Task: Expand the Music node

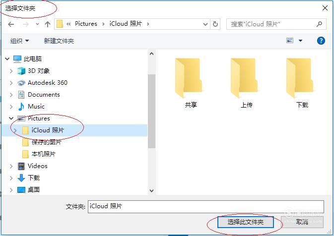Action: (11, 107)
